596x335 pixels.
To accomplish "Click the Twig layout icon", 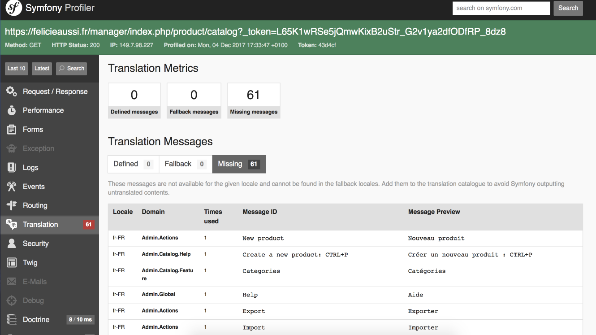I will pyautogui.click(x=12, y=263).
